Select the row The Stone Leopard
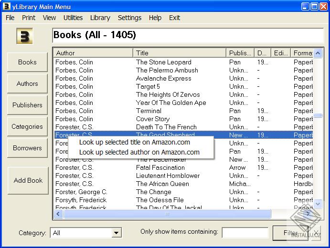Screen dimensions: 330x248 click(183, 62)
